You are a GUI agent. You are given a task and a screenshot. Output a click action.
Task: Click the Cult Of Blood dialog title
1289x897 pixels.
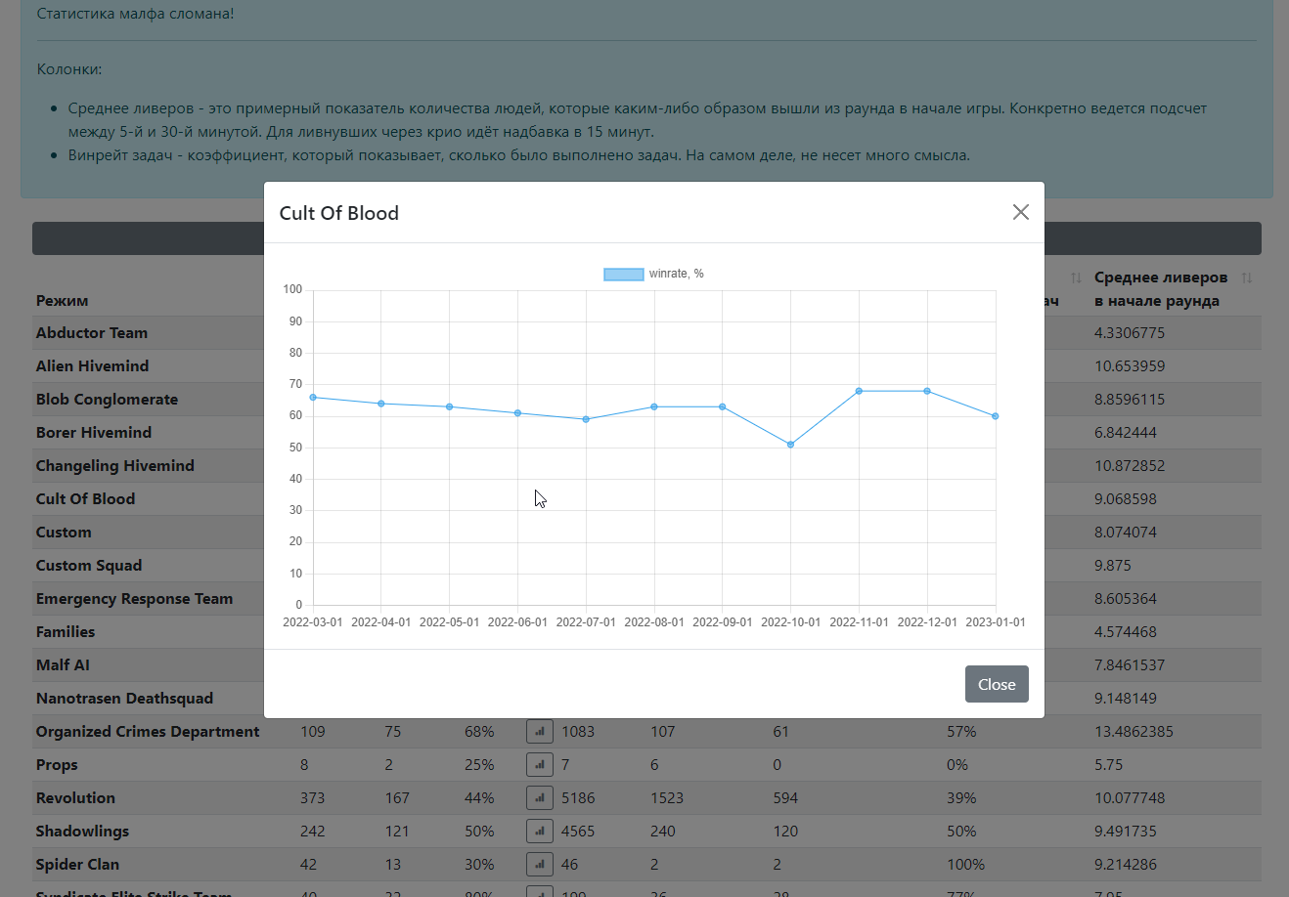coord(339,213)
